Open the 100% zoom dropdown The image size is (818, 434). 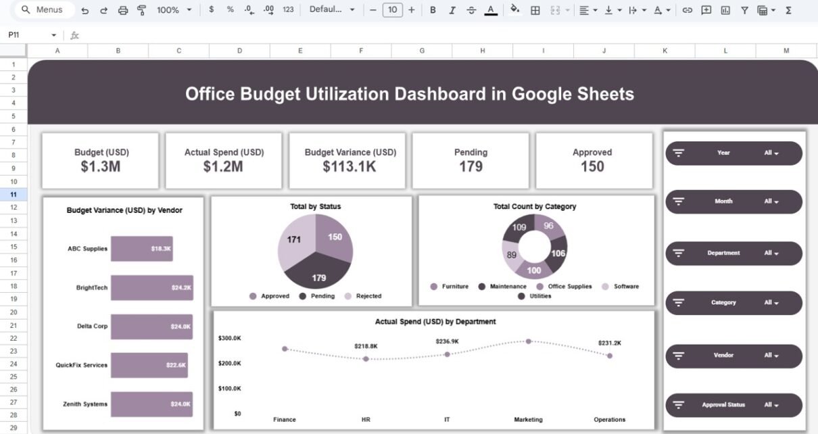coord(174,10)
